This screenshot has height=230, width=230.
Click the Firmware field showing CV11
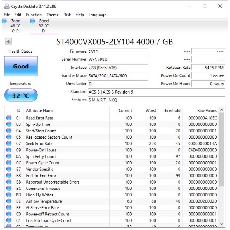pos(118,52)
